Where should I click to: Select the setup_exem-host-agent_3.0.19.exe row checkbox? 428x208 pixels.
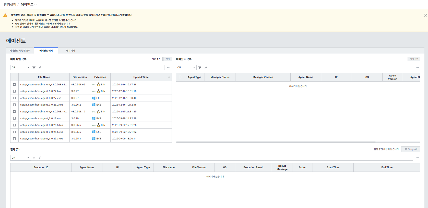pos(14,118)
